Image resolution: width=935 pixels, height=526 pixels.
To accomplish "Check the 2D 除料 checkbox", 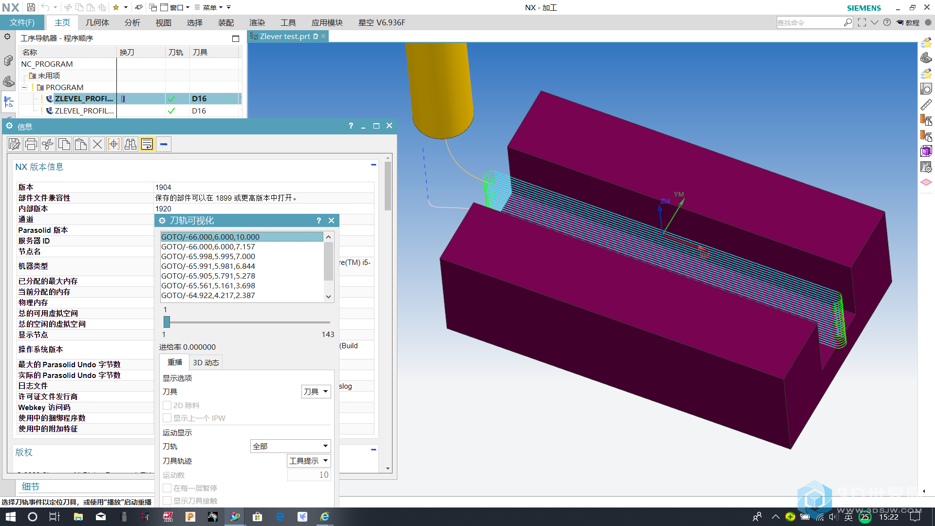I will point(167,405).
